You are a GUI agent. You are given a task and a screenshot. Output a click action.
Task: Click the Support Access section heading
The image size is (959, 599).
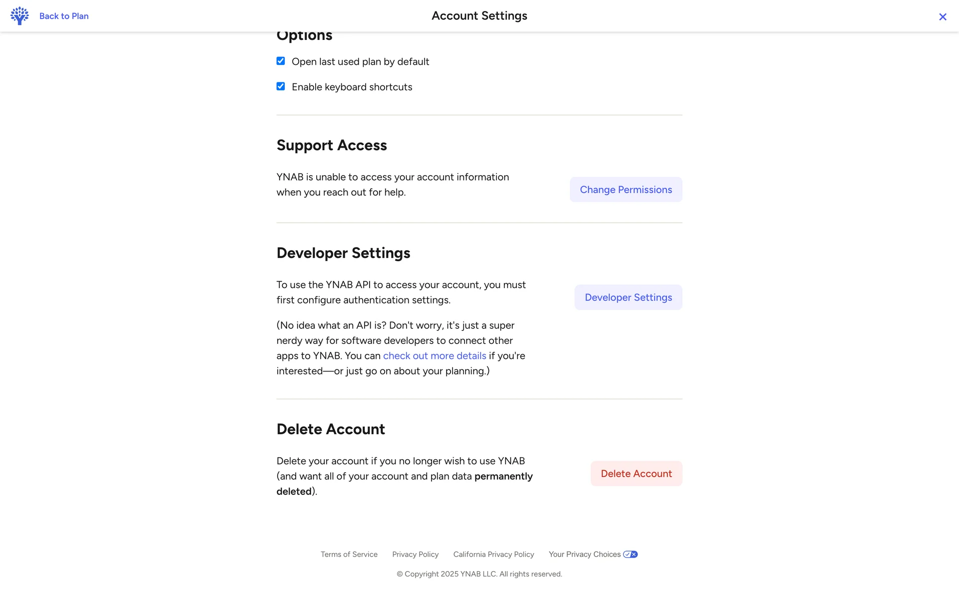(332, 145)
